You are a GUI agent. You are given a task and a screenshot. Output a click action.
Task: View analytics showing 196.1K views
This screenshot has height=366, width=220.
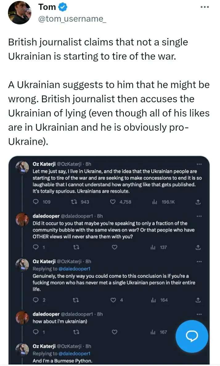pos(155,202)
